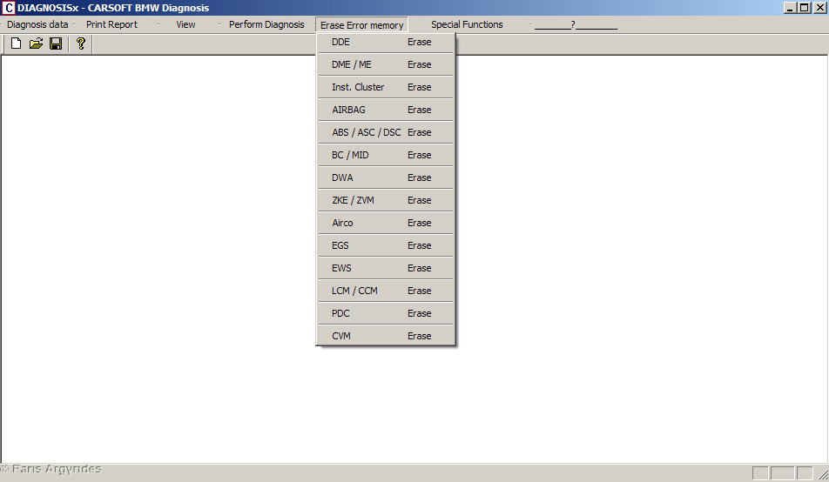Screen dimensions: 829x482
Task: Erase ABS / ASC / DSC error memory
Action: click(386, 132)
